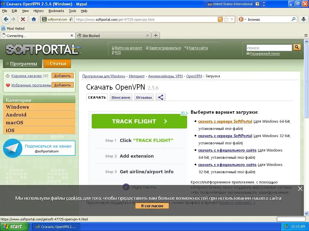Screen dimensions: 309x231
Task: Click the Telegram channel subscribe banner
Action: (39, 148)
